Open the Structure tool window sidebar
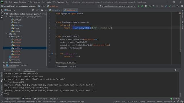Screen dimensions: 184x103 [x=2, y=90]
